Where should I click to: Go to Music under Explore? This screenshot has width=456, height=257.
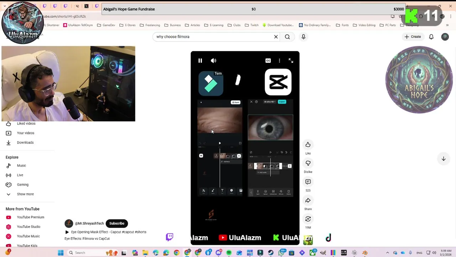21,166
